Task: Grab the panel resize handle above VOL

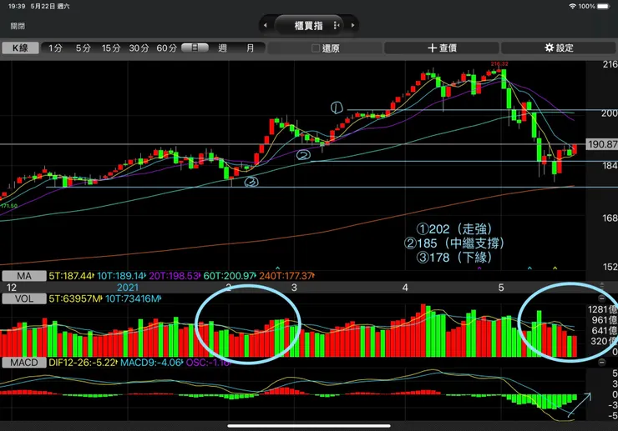Action: tap(601, 285)
